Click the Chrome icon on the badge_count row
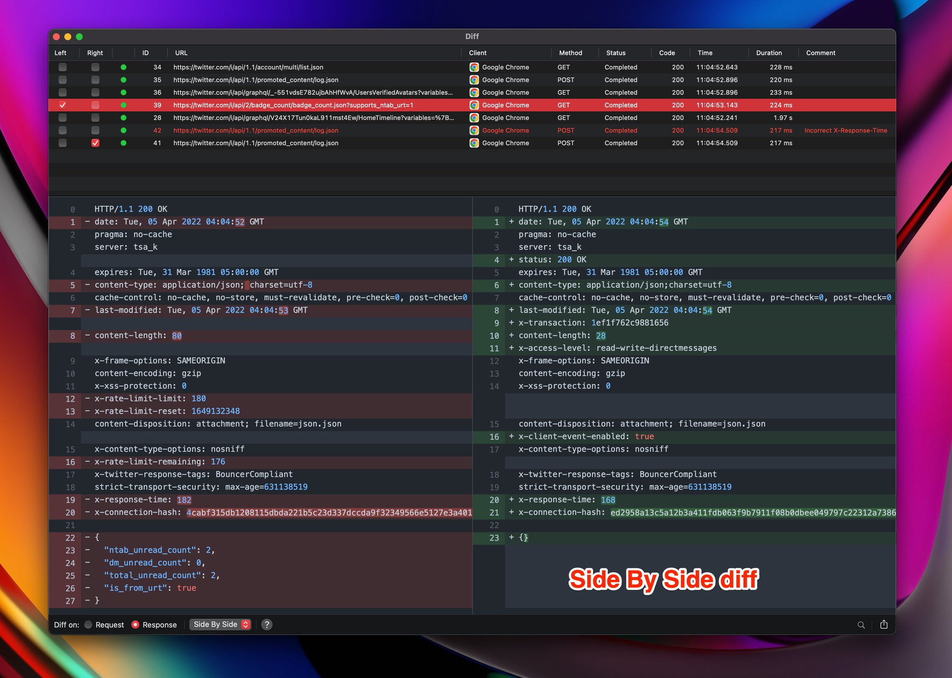 [x=474, y=105]
